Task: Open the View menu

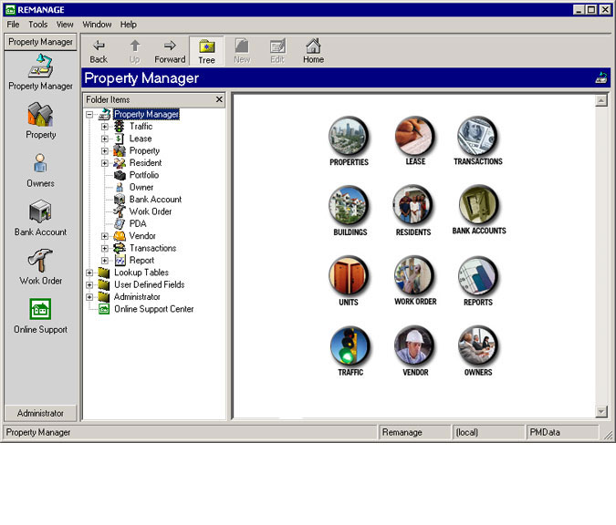Action: click(x=65, y=25)
